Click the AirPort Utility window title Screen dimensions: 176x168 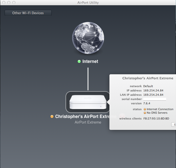click(88, 3)
